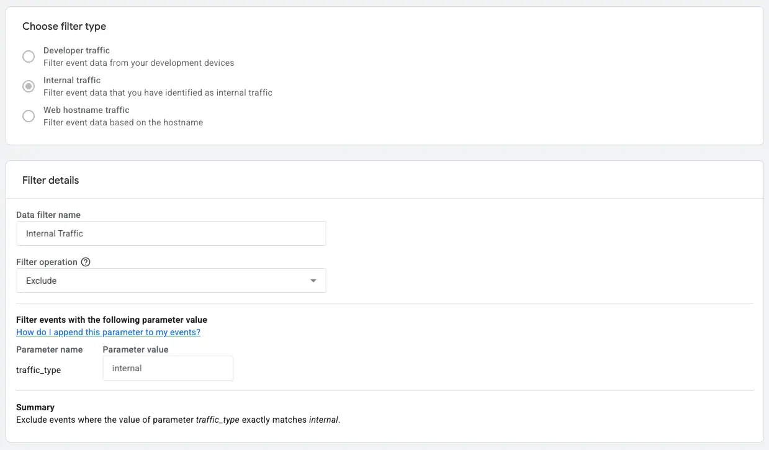The image size is (769, 450).
Task: Select the Developer traffic radio button
Action: coord(29,56)
